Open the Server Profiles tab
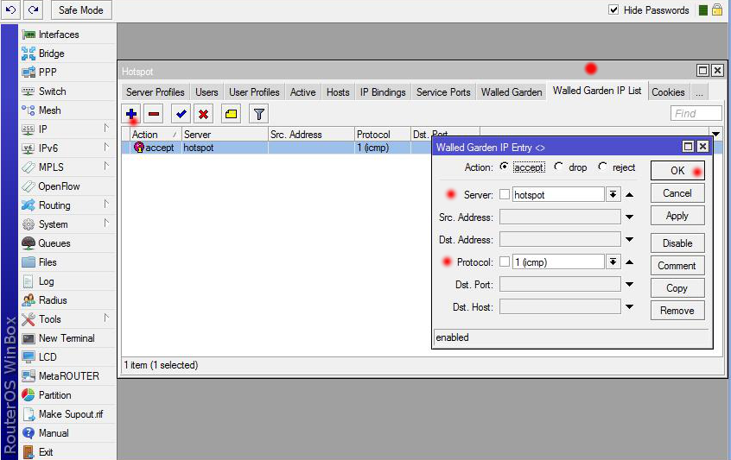Image resolution: width=731 pixels, height=460 pixels. click(156, 92)
